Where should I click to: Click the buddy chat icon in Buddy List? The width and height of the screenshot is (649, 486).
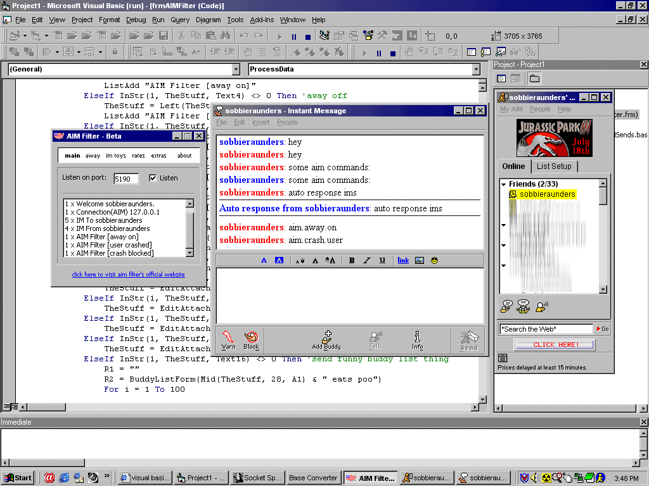tap(524, 306)
